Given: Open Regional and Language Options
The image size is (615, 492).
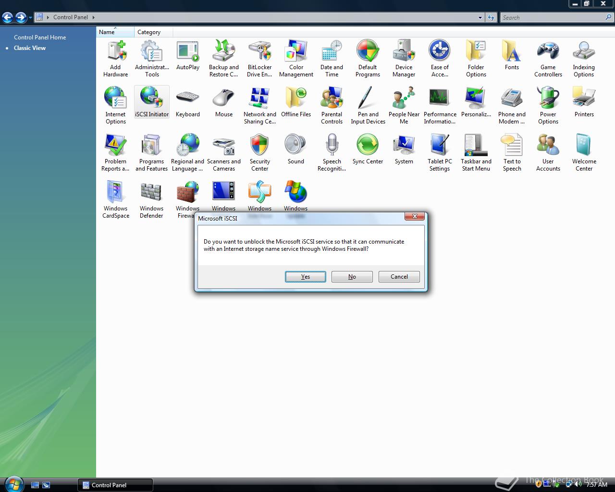Looking at the screenshot, I should 188,152.
